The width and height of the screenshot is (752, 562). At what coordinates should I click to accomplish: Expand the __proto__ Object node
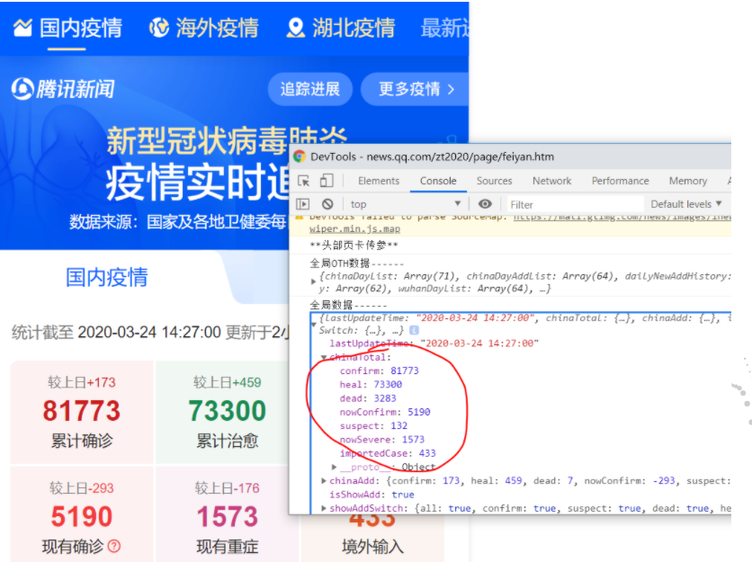pos(335,467)
